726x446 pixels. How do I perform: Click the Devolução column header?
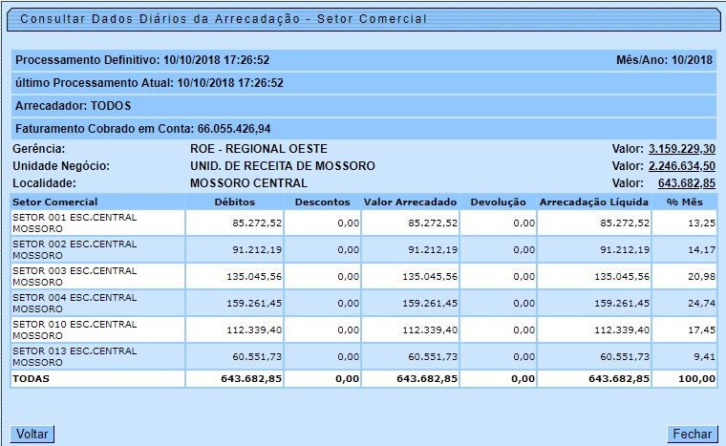(497, 202)
